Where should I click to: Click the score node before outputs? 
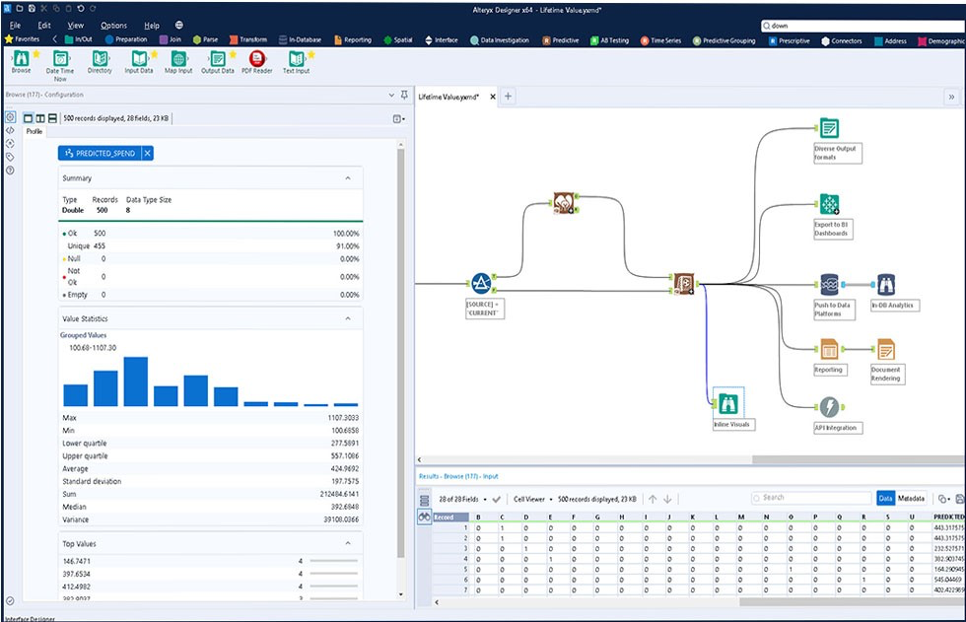click(x=683, y=283)
